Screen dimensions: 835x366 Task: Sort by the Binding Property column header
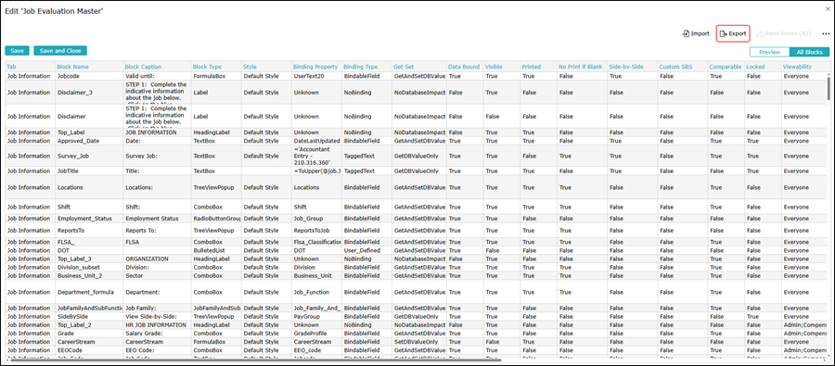315,67
